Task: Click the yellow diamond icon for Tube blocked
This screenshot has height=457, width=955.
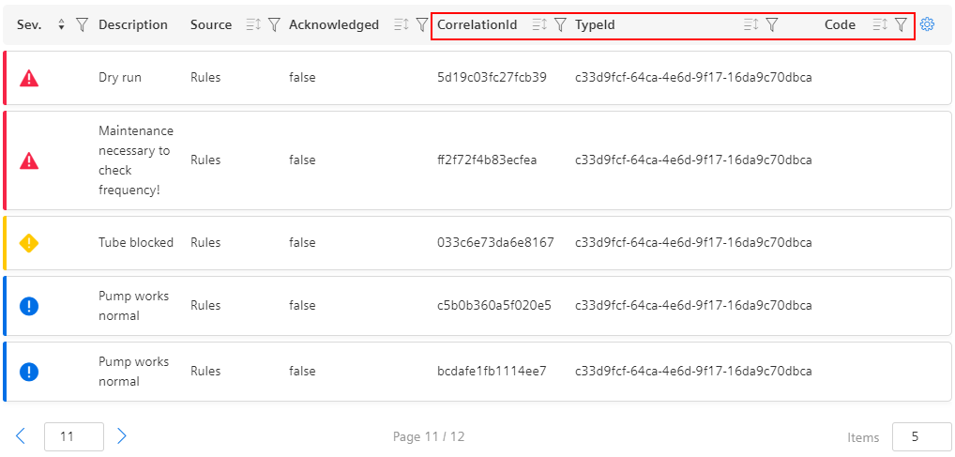Action: pos(29,243)
